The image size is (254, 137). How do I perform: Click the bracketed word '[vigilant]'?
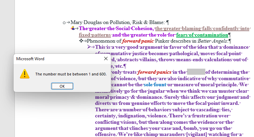point(197,134)
